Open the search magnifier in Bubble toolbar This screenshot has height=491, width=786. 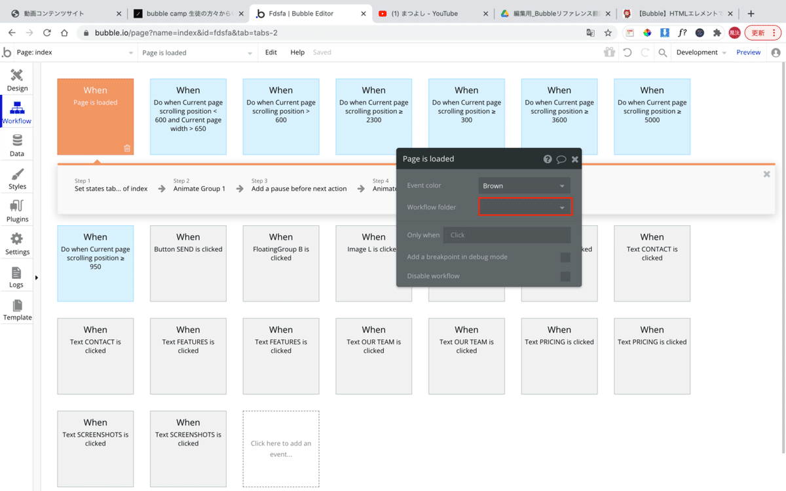(663, 52)
